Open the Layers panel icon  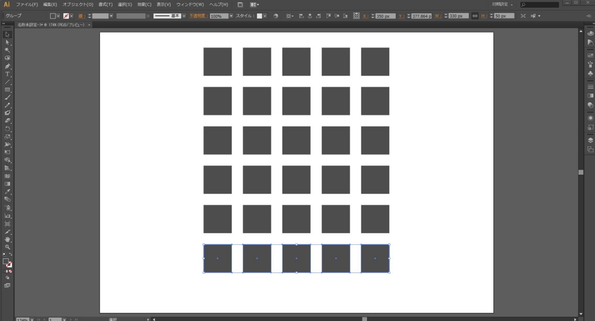point(590,140)
